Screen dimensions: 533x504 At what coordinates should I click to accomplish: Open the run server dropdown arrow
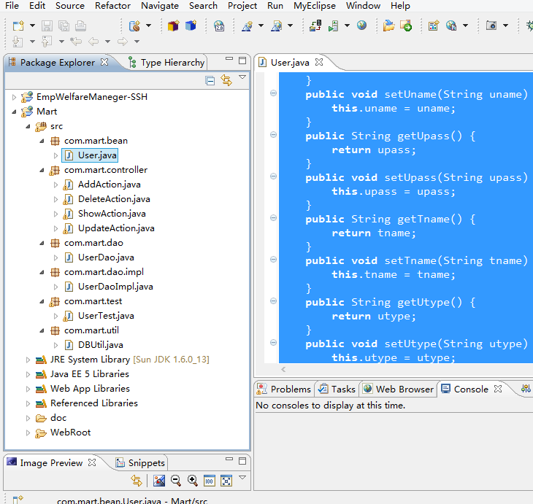(x=347, y=26)
